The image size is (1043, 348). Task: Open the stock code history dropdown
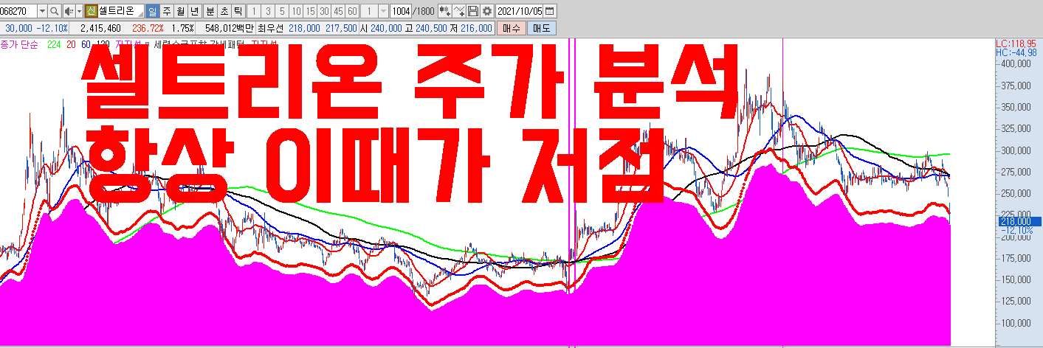(x=41, y=11)
